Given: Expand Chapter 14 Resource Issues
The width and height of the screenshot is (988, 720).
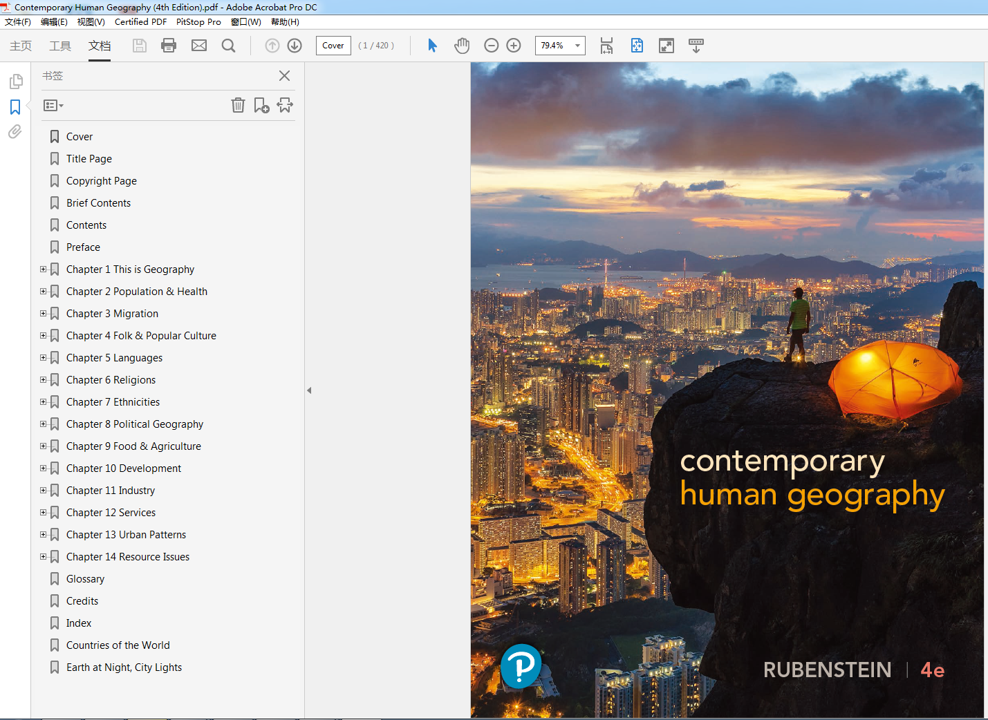Looking at the screenshot, I should 43,557.
